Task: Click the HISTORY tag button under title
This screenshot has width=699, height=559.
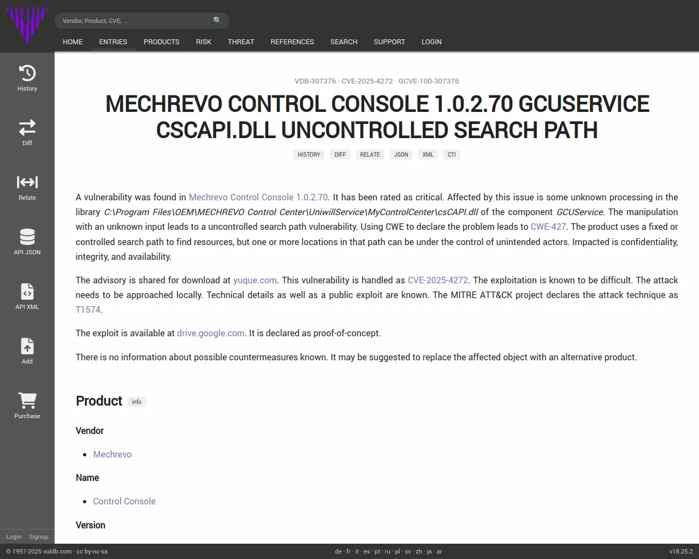Action: coord(309,154)
